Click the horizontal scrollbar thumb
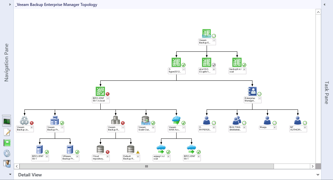This screenshot has height=180, width=333. (147, 166)
